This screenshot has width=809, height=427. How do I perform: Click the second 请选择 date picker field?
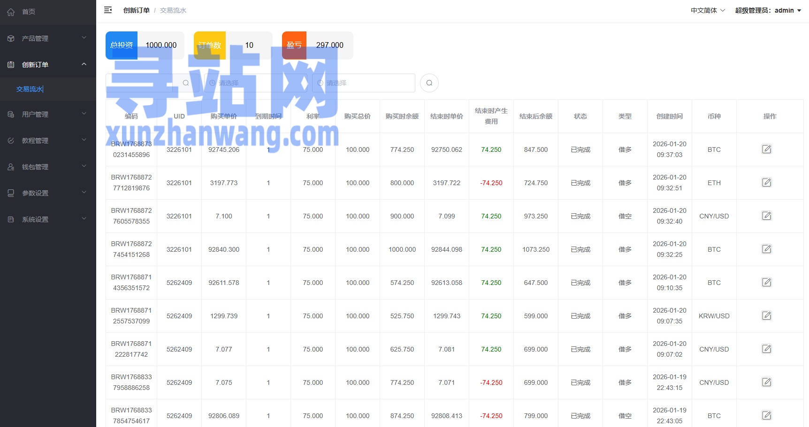(364, 83)
